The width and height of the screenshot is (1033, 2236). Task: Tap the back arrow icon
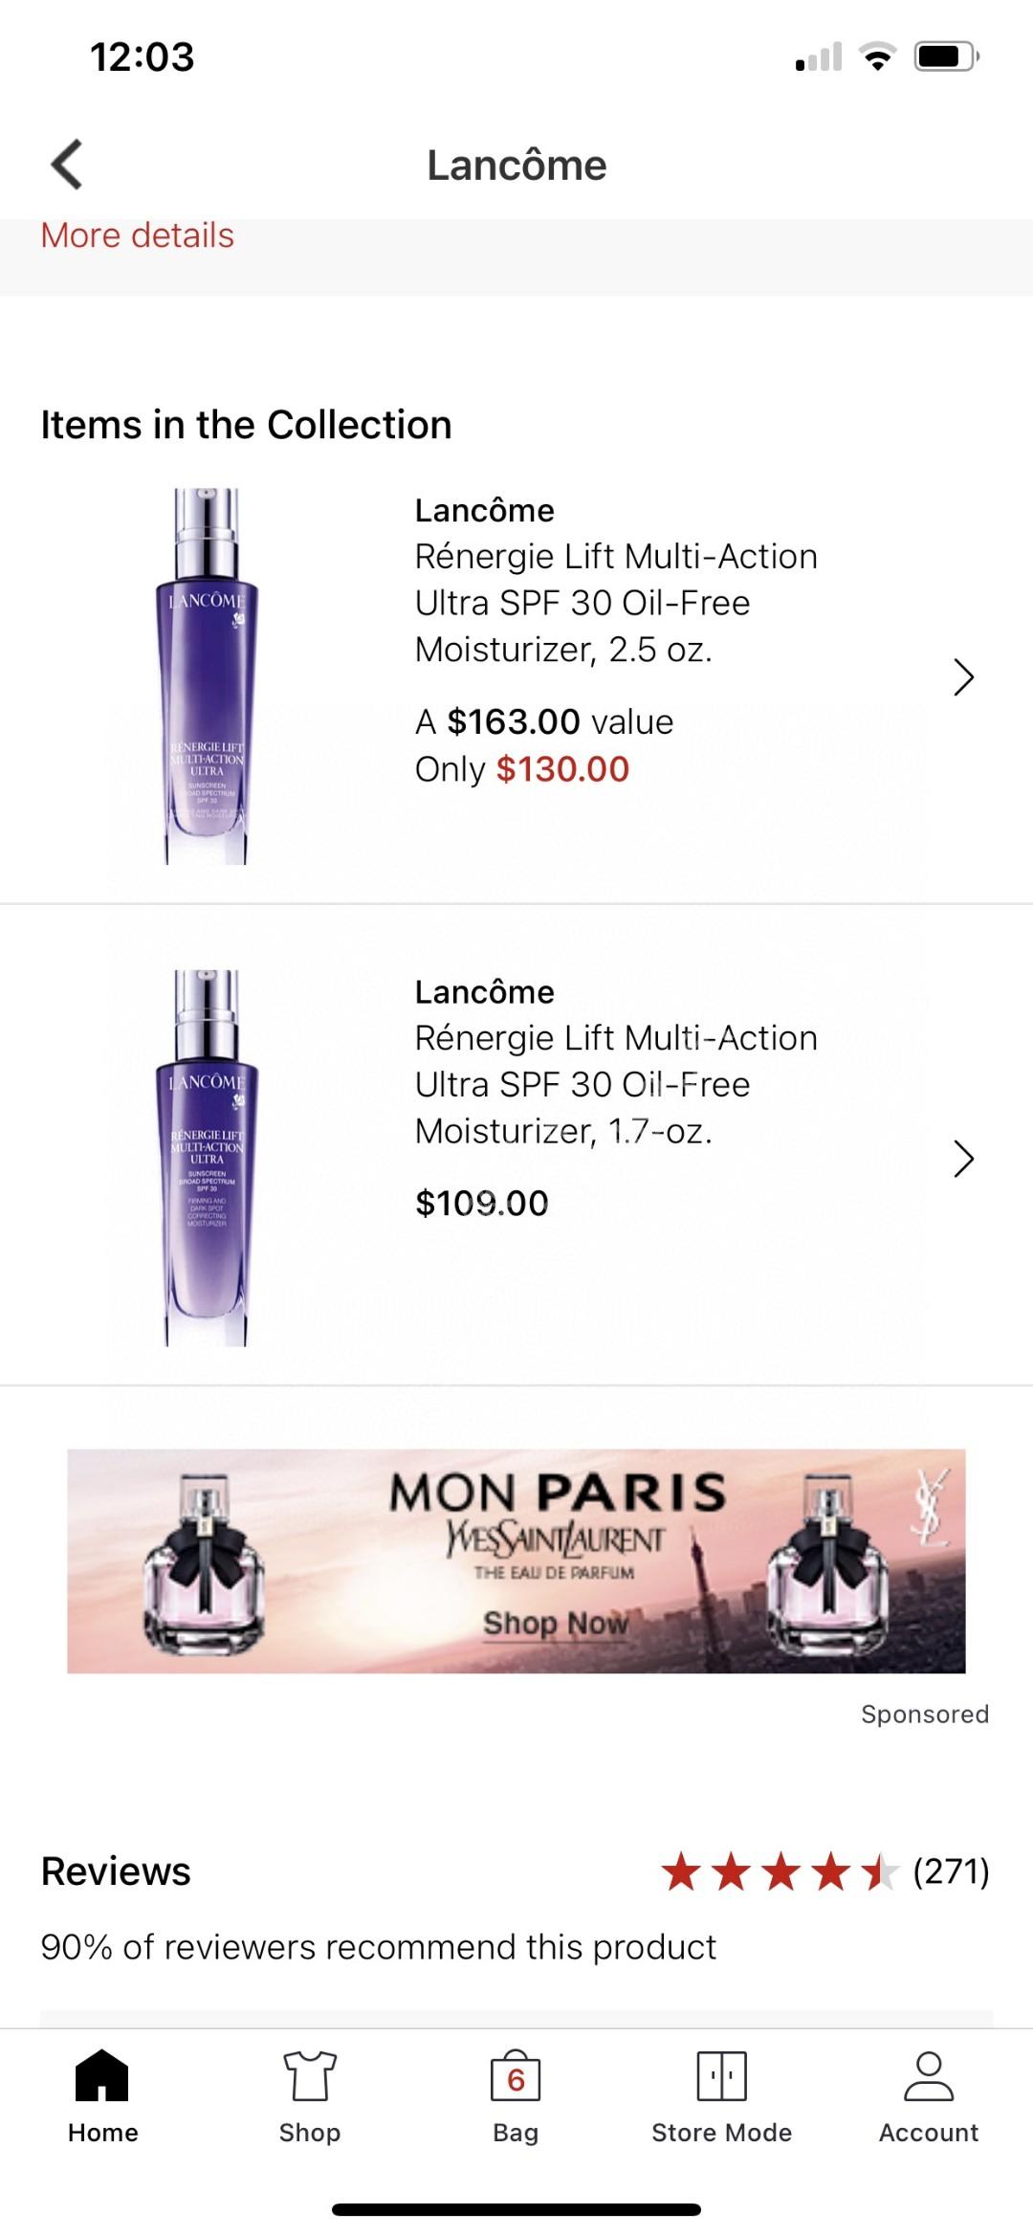coord(67,165)
